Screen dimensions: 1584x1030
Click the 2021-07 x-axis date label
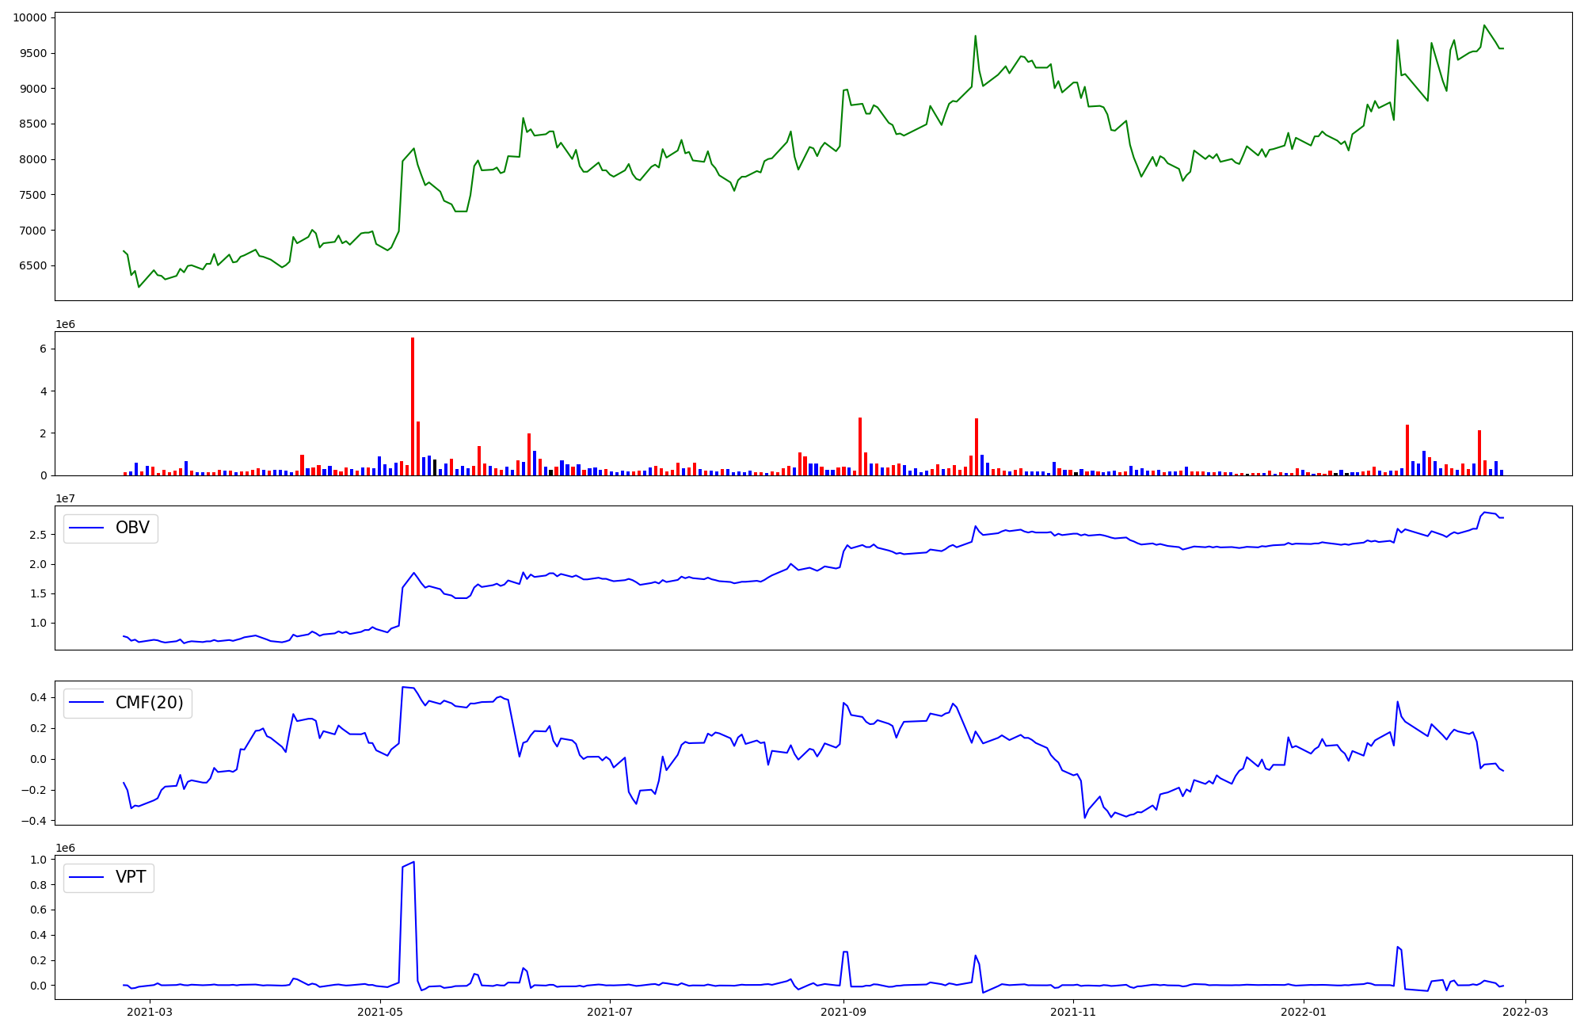(x=610, y=1012)
